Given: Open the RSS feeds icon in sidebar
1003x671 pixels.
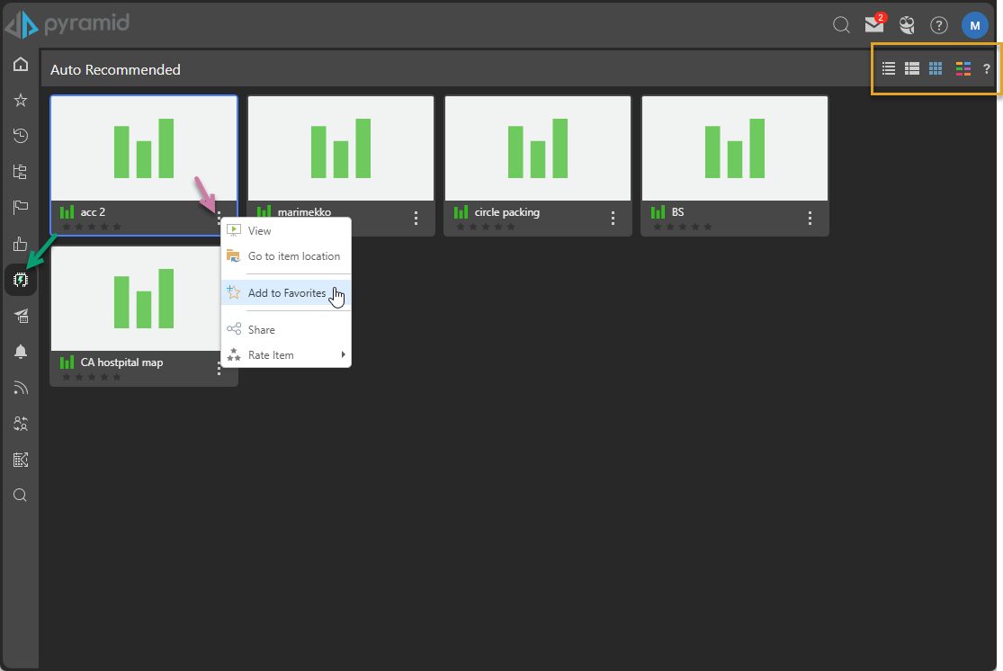Looking at the screenshot, I should coord(20,388).
